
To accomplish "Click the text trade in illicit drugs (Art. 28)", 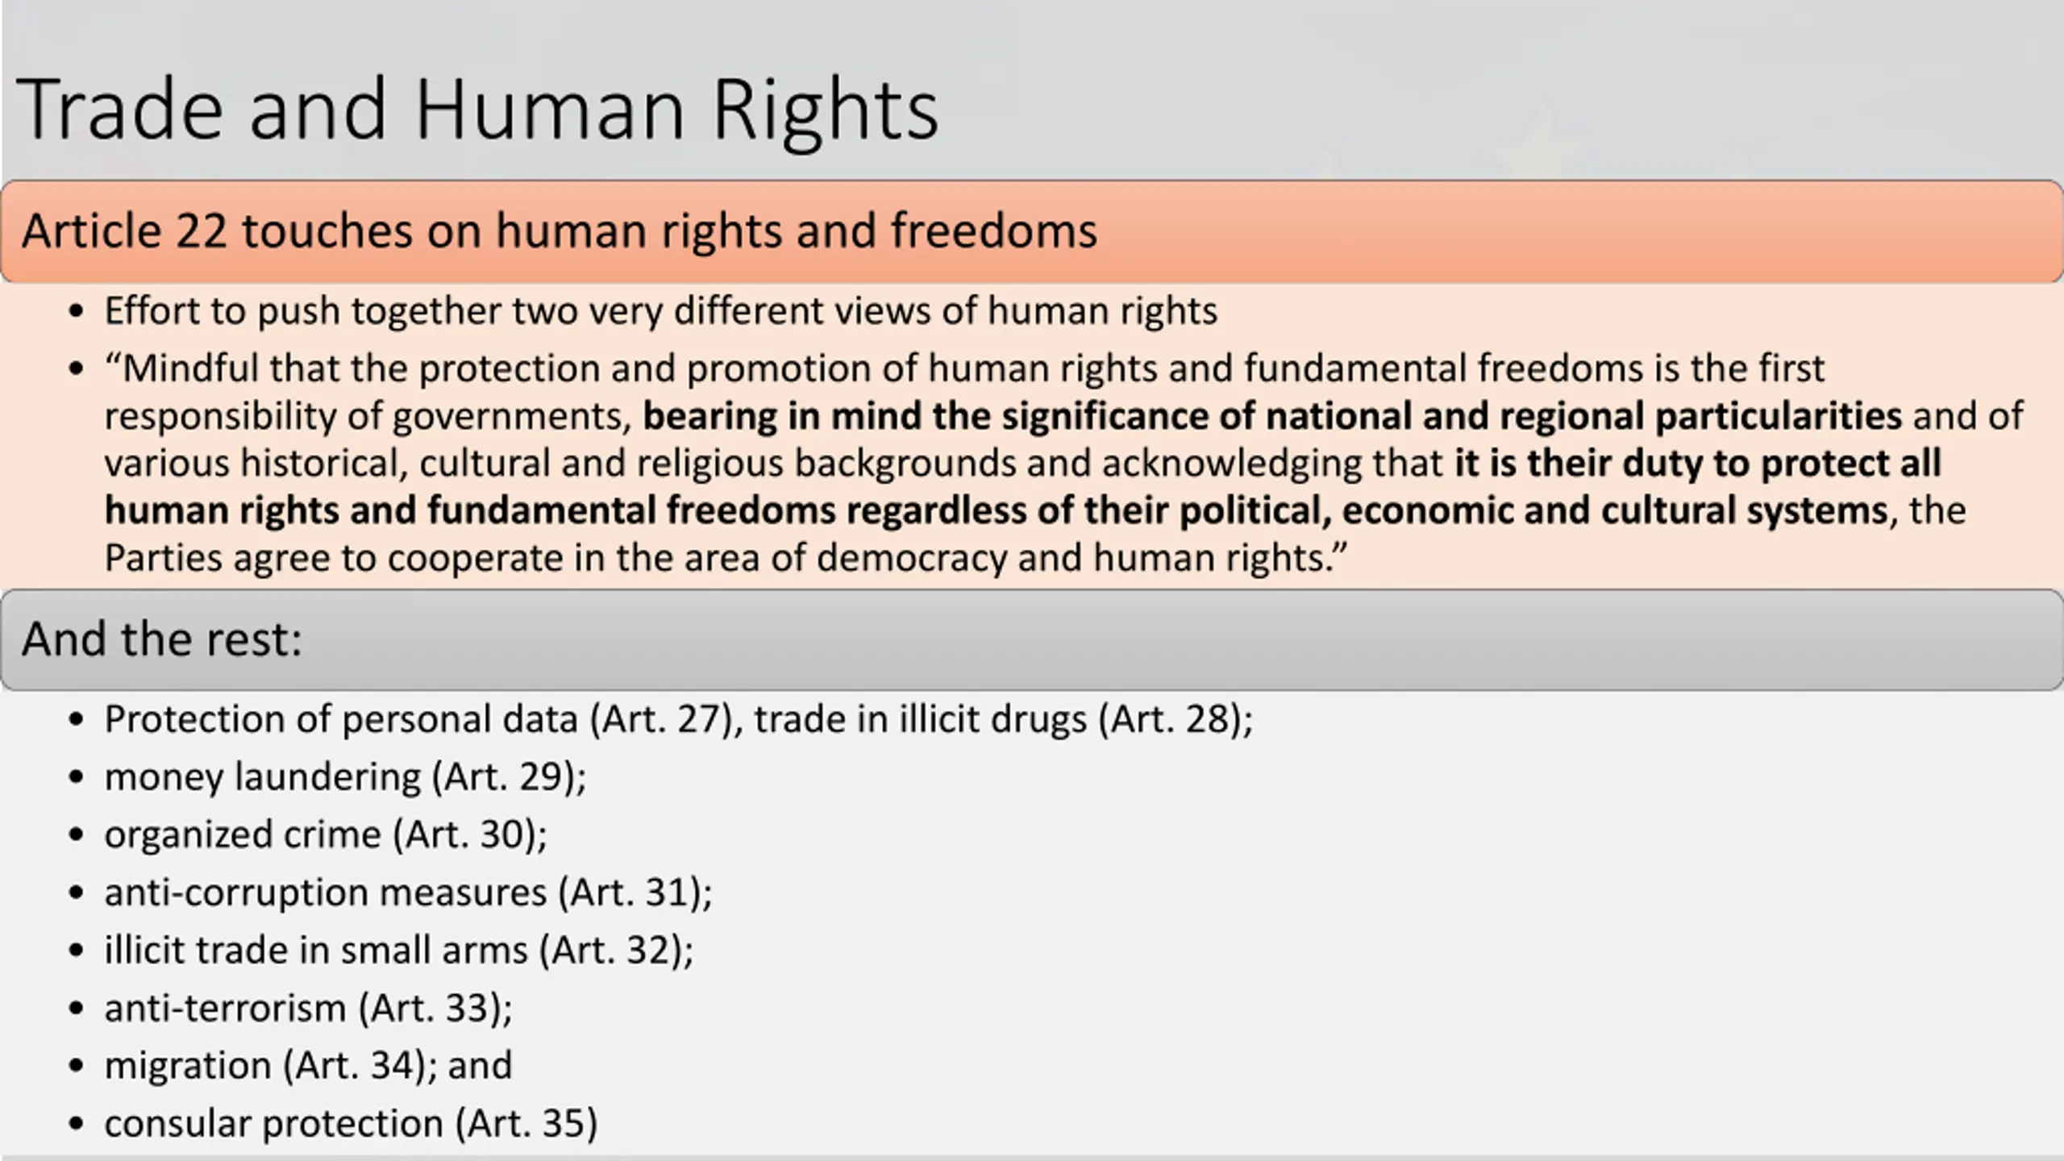I will 1005,719.
